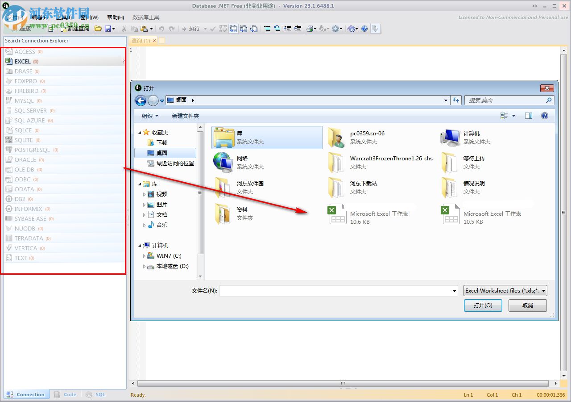Viewport: 571px width, 402px height.
Task: Click the Undo arrow in toolbar
Action: tap(161, 29)
